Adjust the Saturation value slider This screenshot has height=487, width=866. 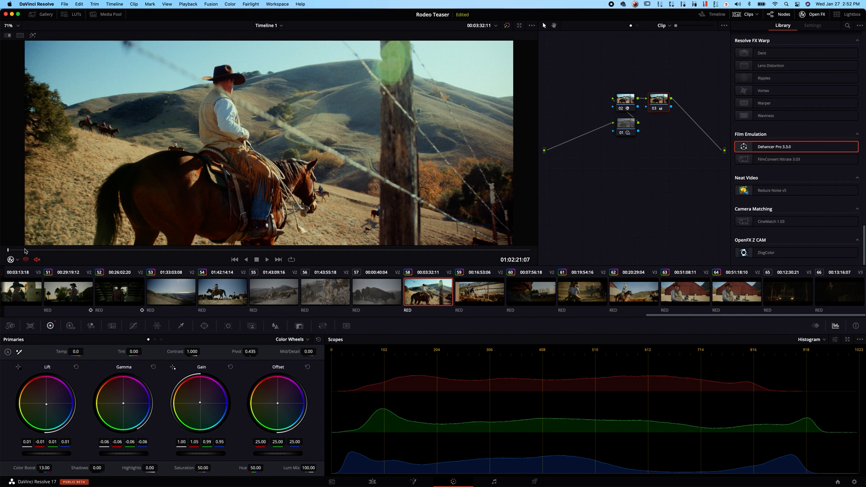(203, 468)
